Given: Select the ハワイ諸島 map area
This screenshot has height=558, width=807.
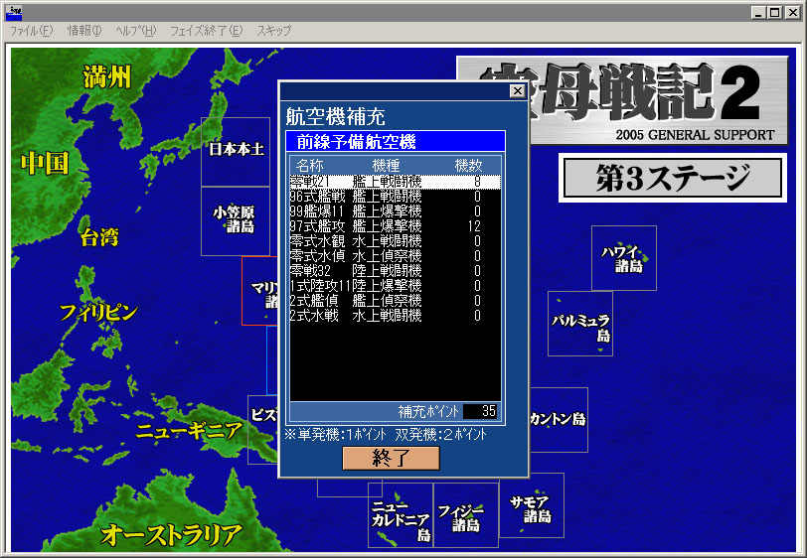Looking at the screenshot, I should tap(624, 258).
